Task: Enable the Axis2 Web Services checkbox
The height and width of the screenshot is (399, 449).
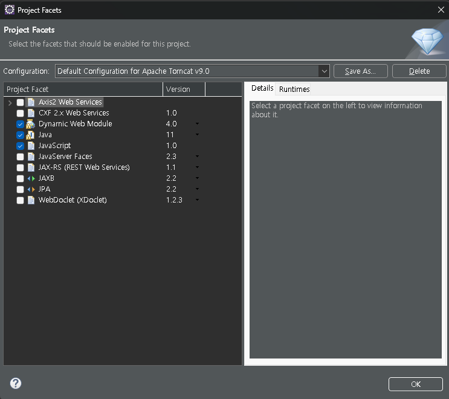Action: click(20, 102)
